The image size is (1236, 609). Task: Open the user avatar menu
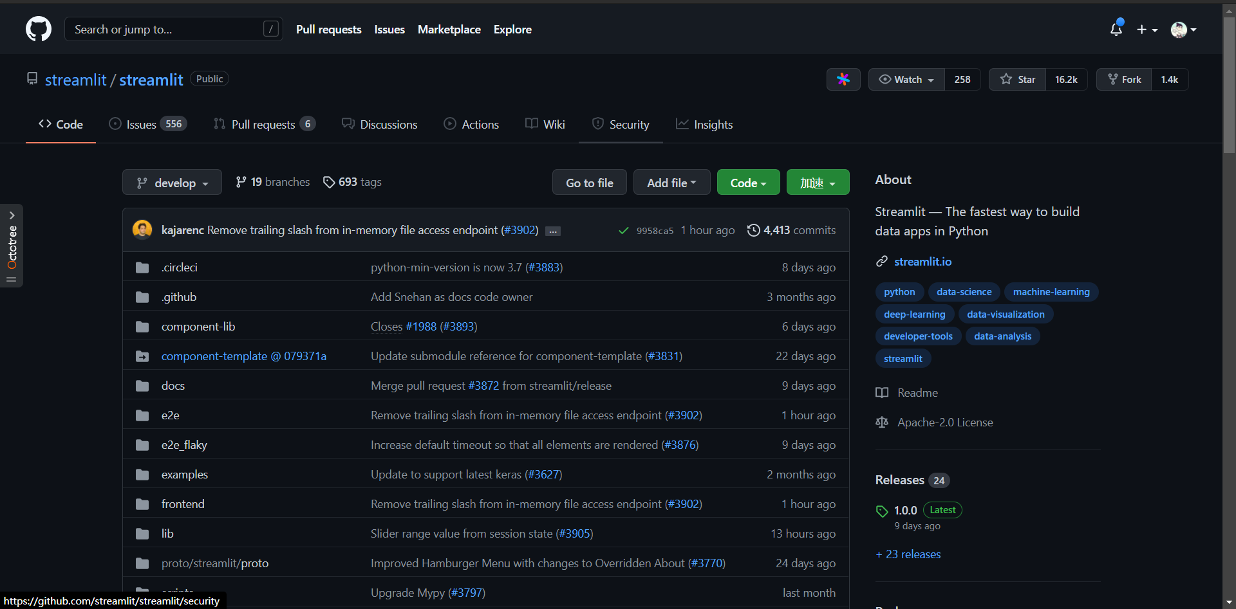(1183, 30)
